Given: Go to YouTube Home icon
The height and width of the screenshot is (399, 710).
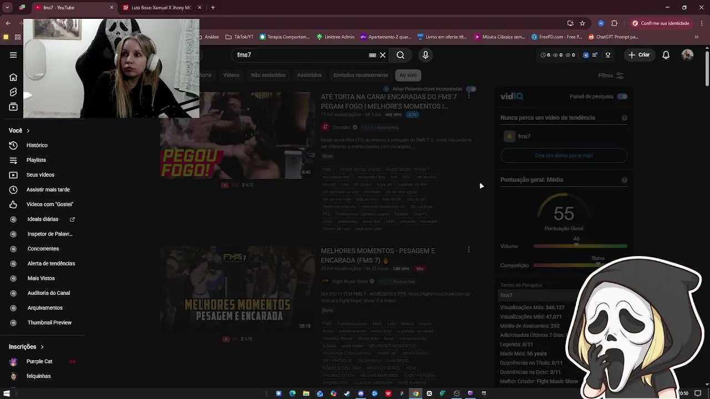Looking at the screenshot, I should click(13, 77).
